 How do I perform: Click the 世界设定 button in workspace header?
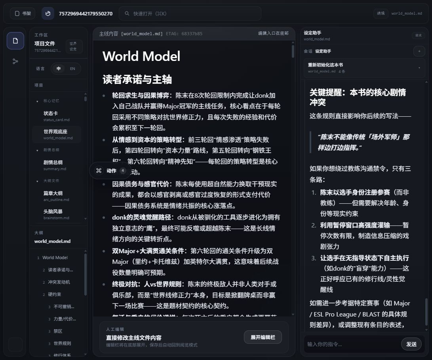point(74,46)
